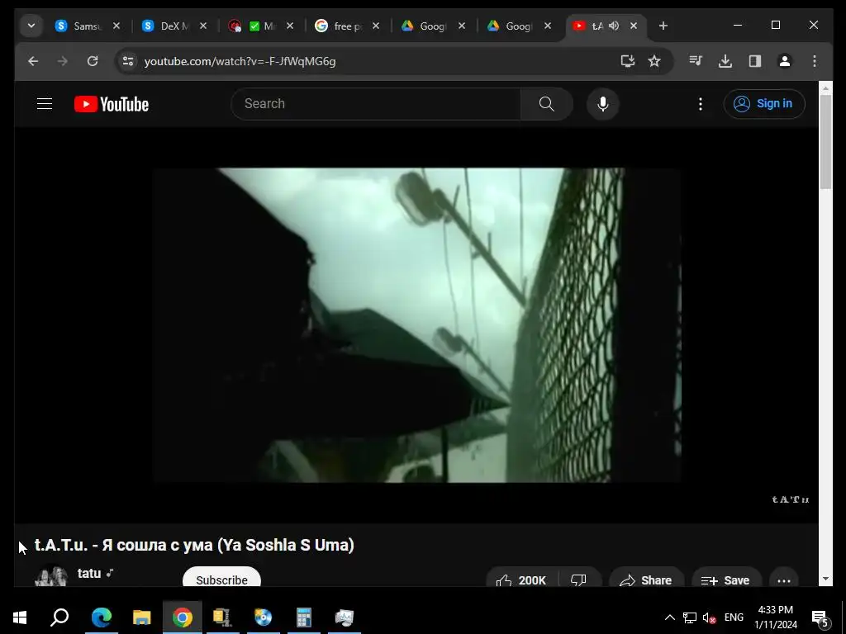Open Chrome media controls icon
Viewport: 846px width, 634px height.
click(696, 61)
